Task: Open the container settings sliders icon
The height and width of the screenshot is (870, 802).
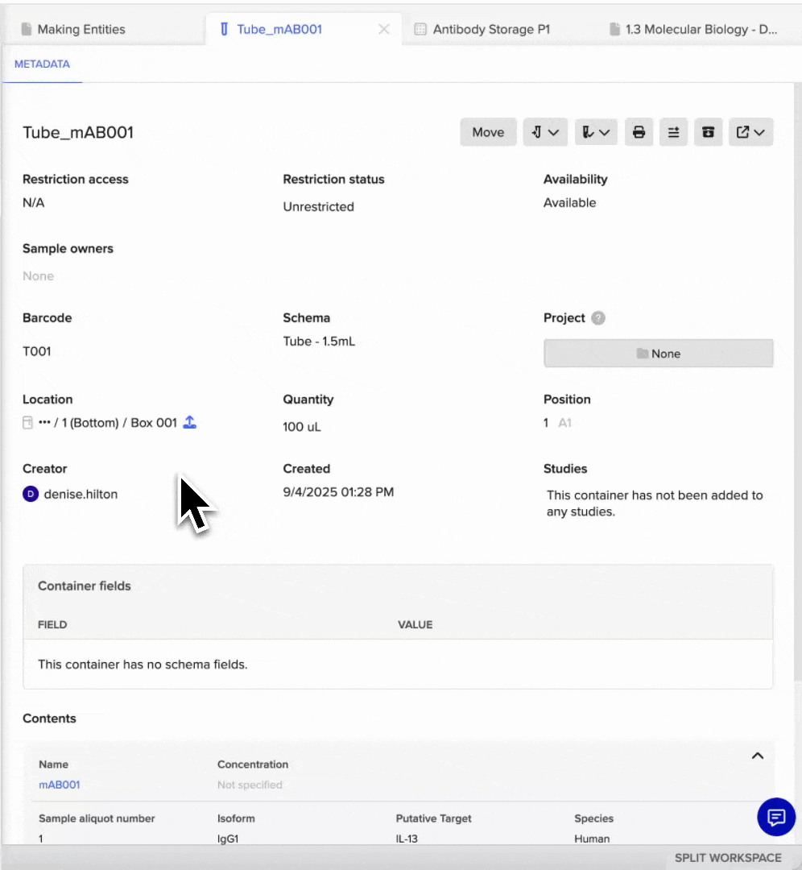Action: tap(673, 131)
